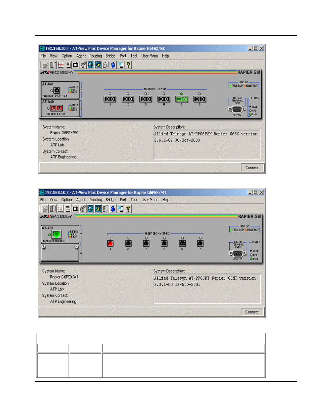Image resolution: width=323 pixels, height=418 pixels.
Task: Click the camera icon in G6FSX/MT window toolbar
Action: tap(75, 209)
